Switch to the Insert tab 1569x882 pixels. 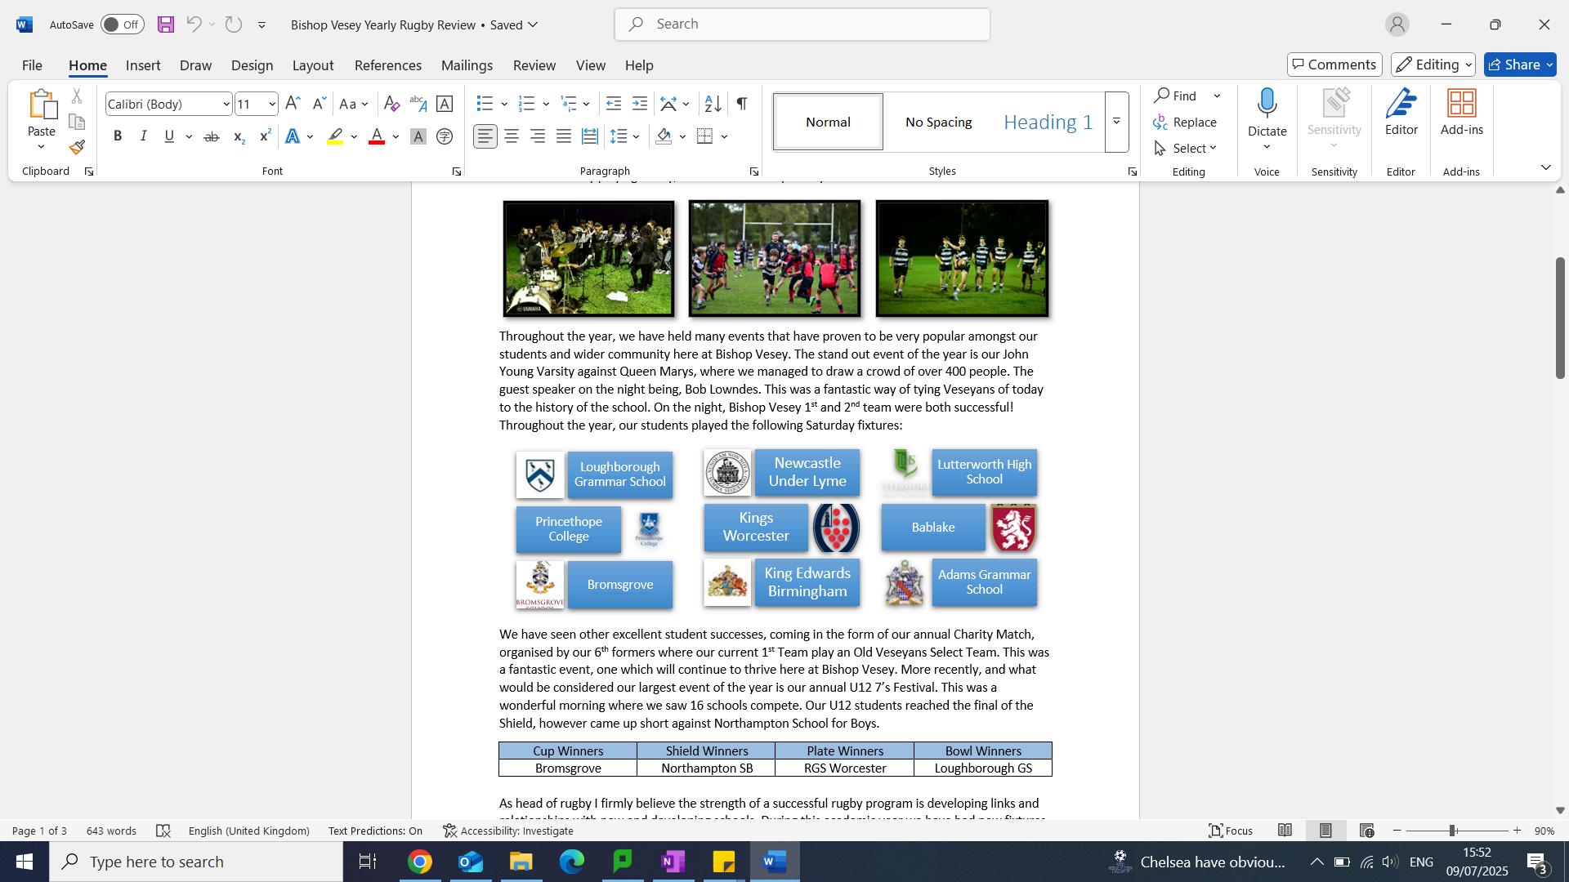pyautogui.click(x=143, y=65)
